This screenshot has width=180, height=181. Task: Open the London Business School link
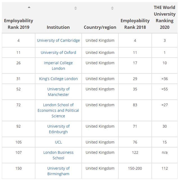point(58,155)
